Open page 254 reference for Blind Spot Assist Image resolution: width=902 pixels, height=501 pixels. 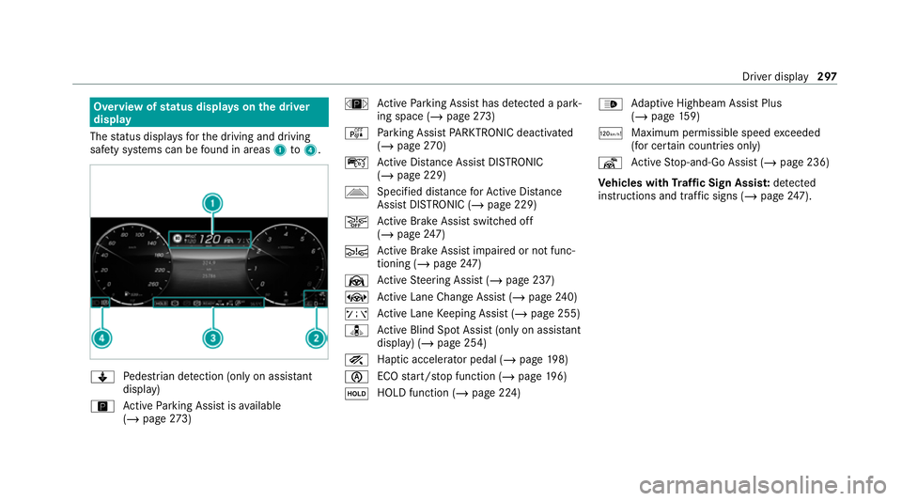coord(452,343)
